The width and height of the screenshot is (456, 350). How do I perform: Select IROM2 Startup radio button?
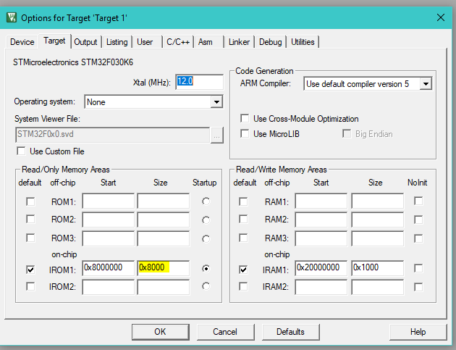click(x=206, y=286)
